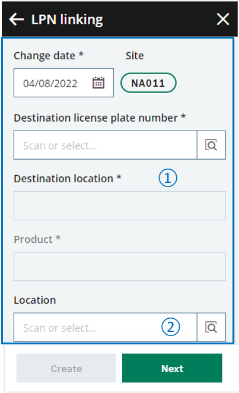Click the Product field
The height and width of the screenshot is (393, 239).
[120, 267]
